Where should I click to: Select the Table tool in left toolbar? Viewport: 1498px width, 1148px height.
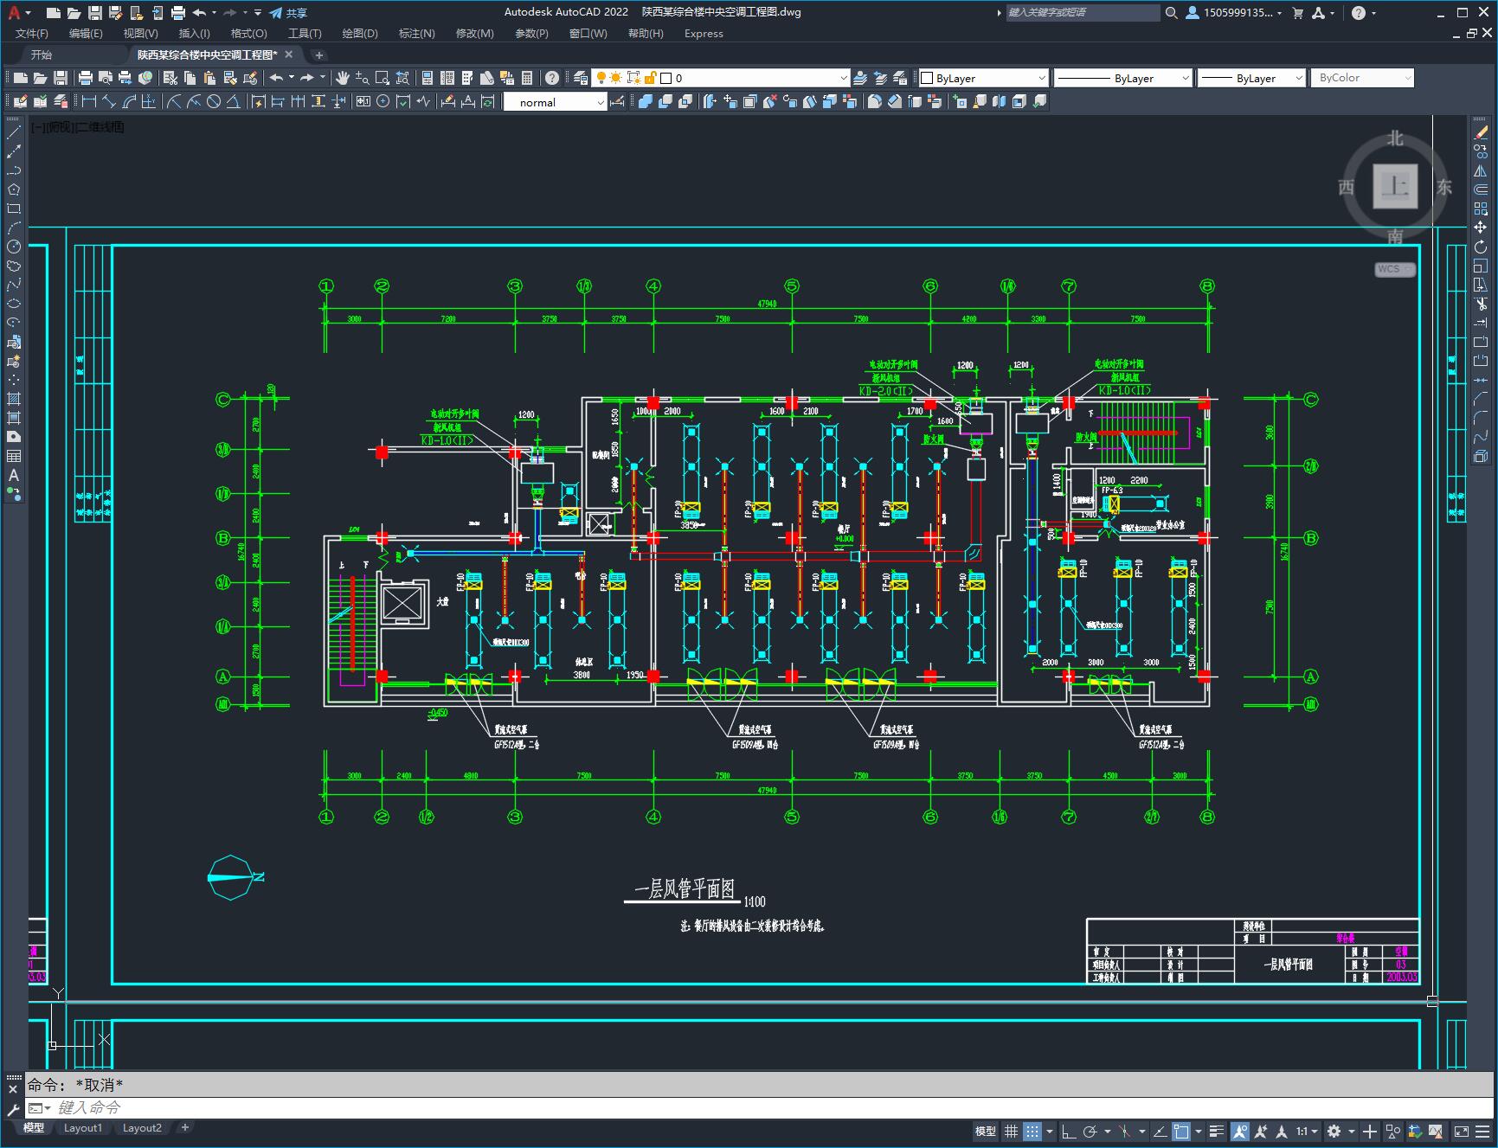(14, 456)
